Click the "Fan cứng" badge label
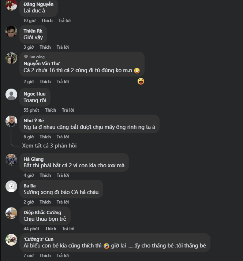This screenshot has width=243, height=261. [x=37, y=57]
